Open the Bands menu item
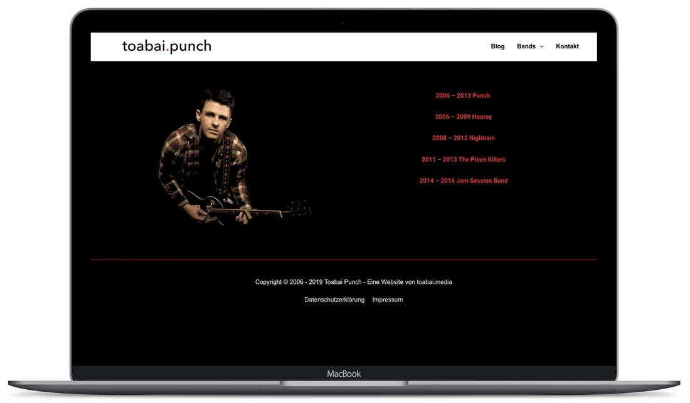Screen dimensions: 690x403 [x=526, y=46]
